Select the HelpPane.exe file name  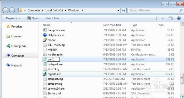tap(56, 35)
